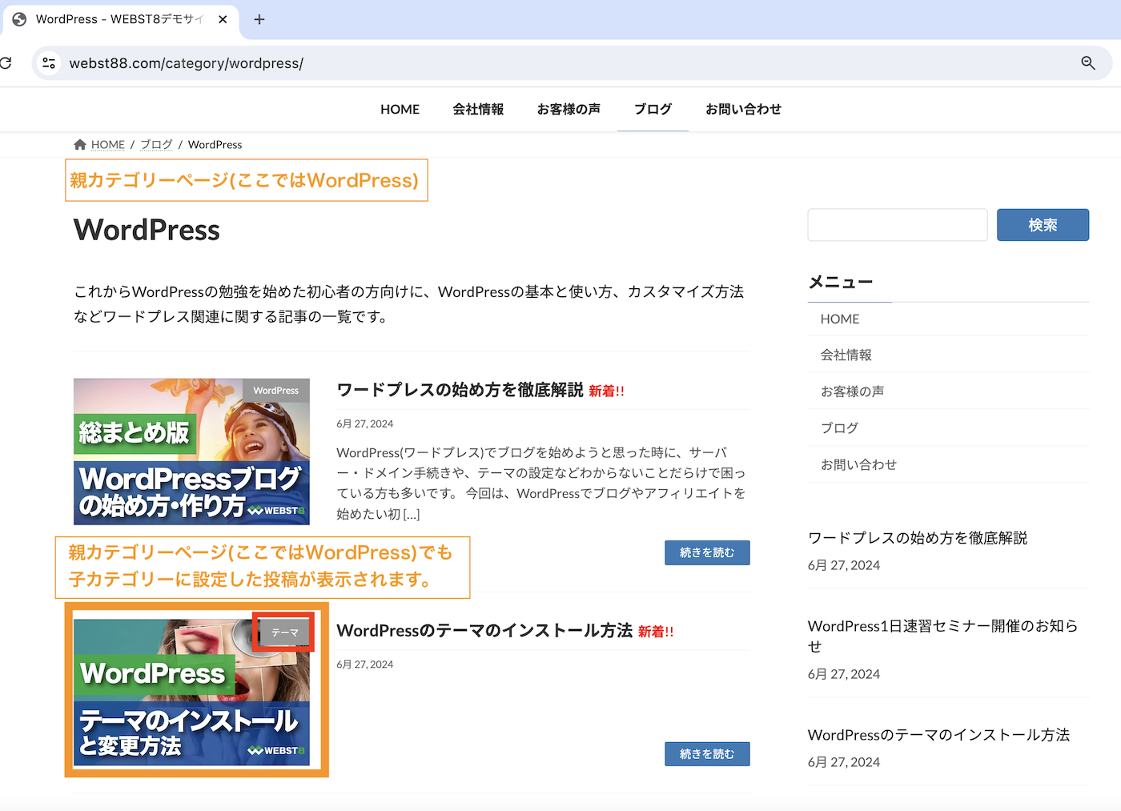The width and height of the screenshot is (1121, 811).
Task: Open ブログ in sidebar メニュー
Action: 948,428
